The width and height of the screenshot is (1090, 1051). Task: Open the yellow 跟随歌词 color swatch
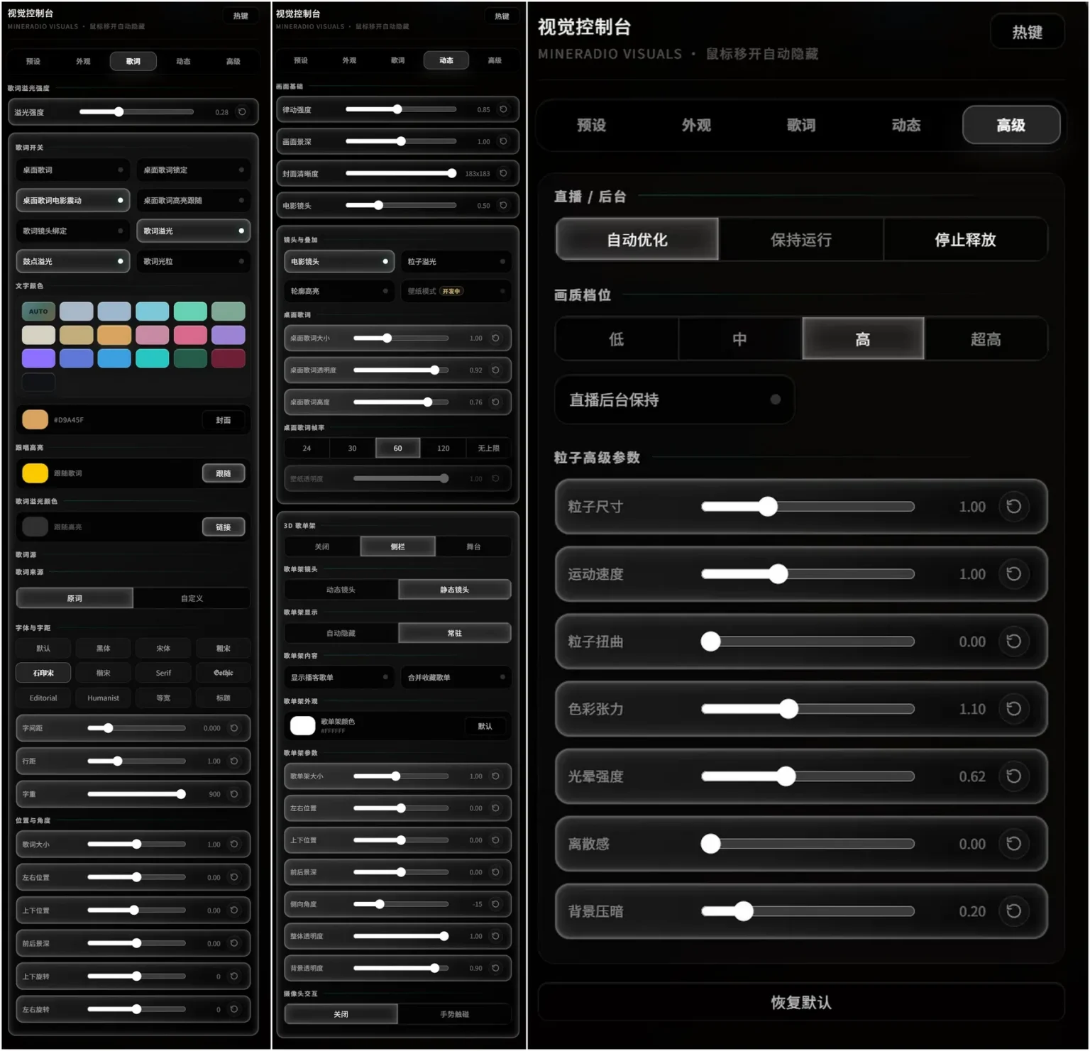coord(35,473)
